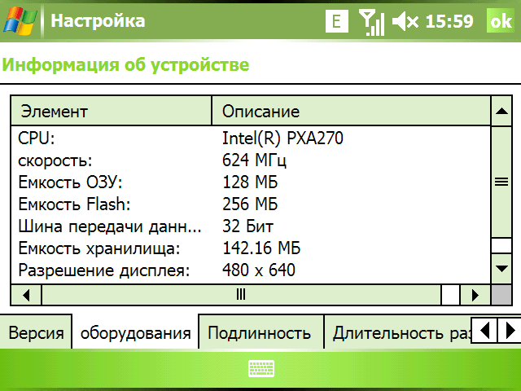
Task: Tap the E network status icon
Action: [x=337, y=21]
